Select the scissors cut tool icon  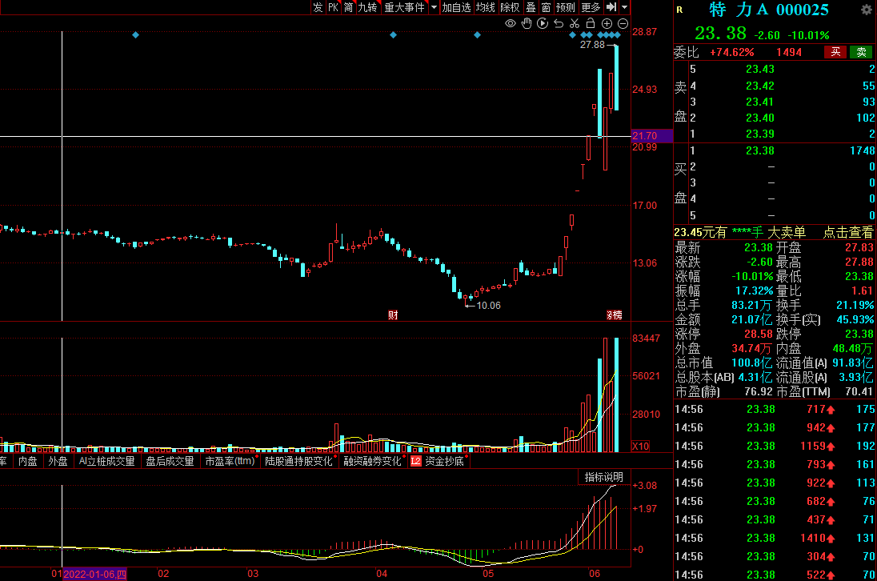pyautogui.click(x=575, y=23)
